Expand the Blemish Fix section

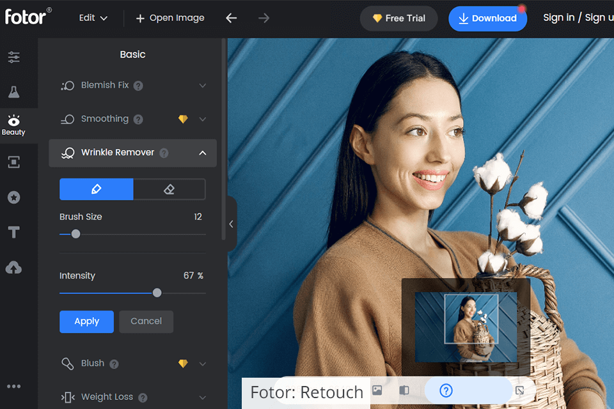(203, 86)
